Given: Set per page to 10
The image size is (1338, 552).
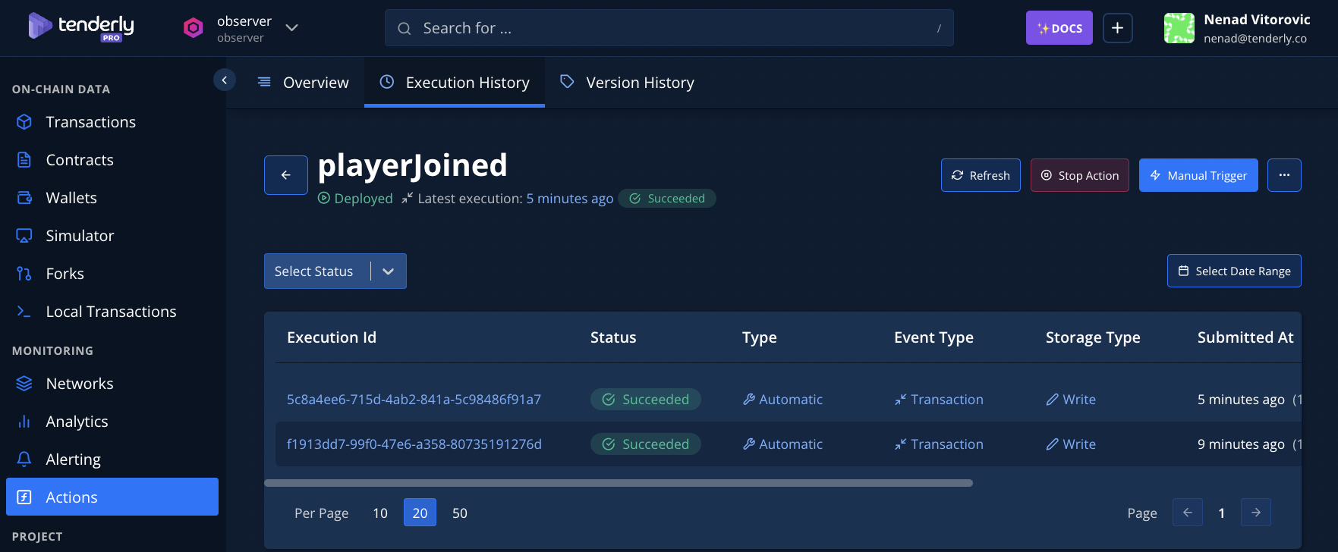Looking at the screenshot, I should 380,513.
